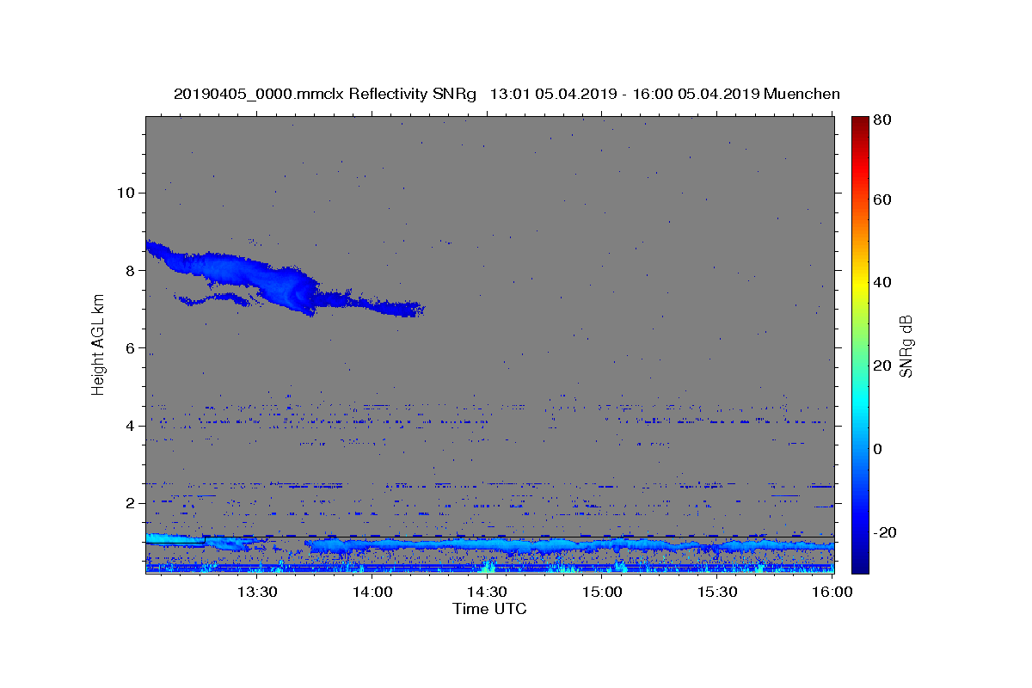This screenshot has height=688, width=1032.
Task: Click the 'Height AGL km' axis label
Action: [98, 345]
